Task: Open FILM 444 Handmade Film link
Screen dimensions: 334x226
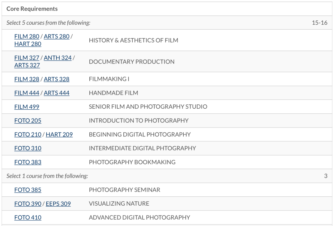Action: coord(27,93)
